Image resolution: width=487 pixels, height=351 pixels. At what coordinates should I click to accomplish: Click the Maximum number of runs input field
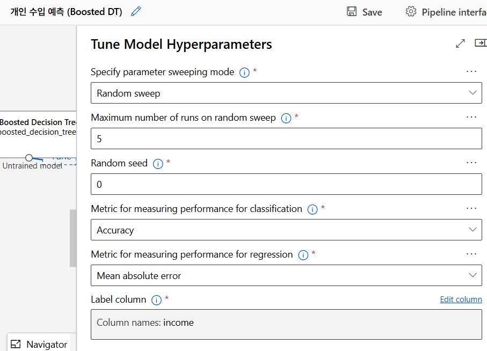click(x=286, y=138)
